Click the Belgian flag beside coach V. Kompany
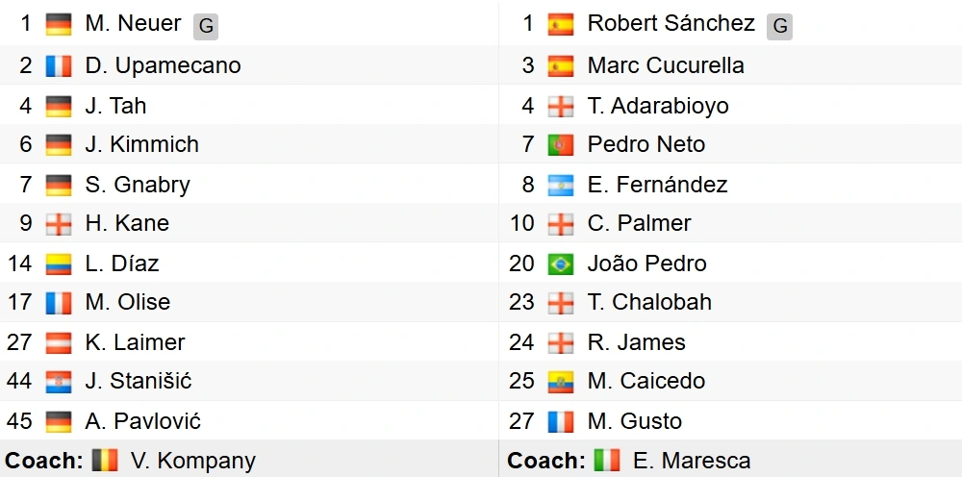 click(104, 460)
